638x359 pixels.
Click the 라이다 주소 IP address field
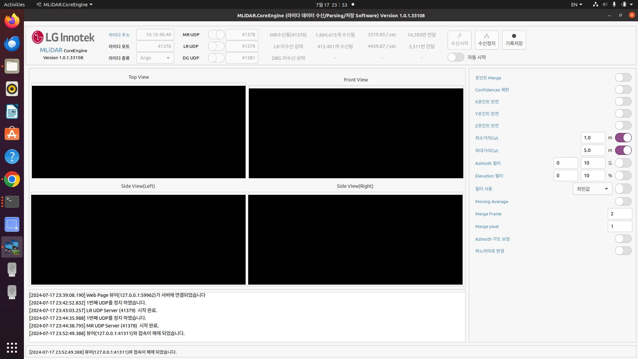pos(155,35)
